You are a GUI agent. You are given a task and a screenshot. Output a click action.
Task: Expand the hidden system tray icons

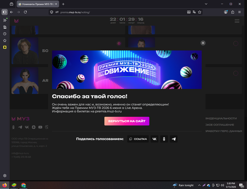coord(199,185)
